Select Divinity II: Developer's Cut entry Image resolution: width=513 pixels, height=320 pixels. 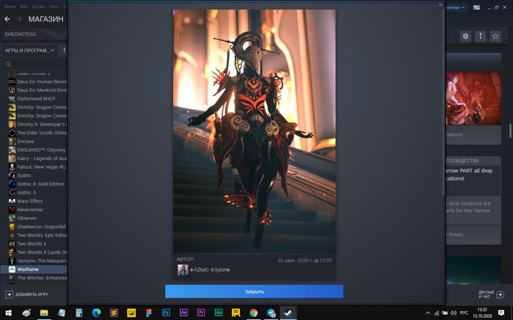pyautogui.click(x=37, y=124)
